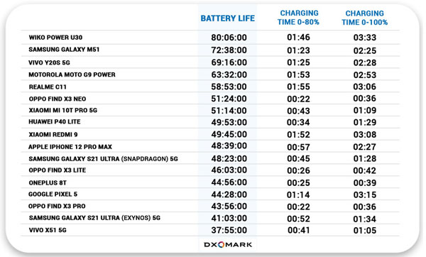
Task: Click battery life value 51:14:00
Action: (x=229, y=111)
